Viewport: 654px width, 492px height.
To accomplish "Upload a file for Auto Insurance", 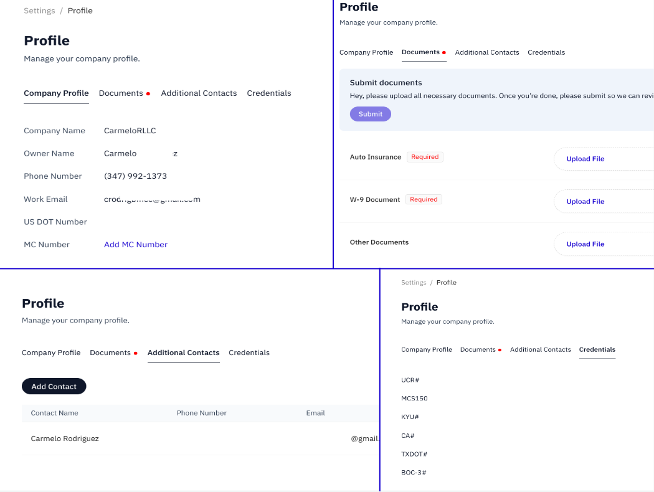I will coord(585,159).
